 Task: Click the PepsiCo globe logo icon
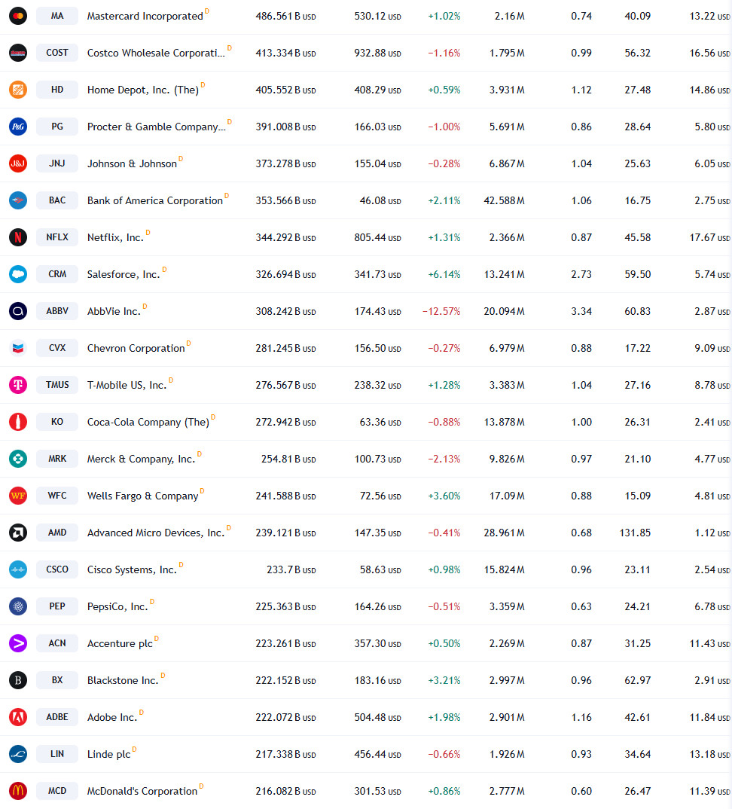[18, 606]
